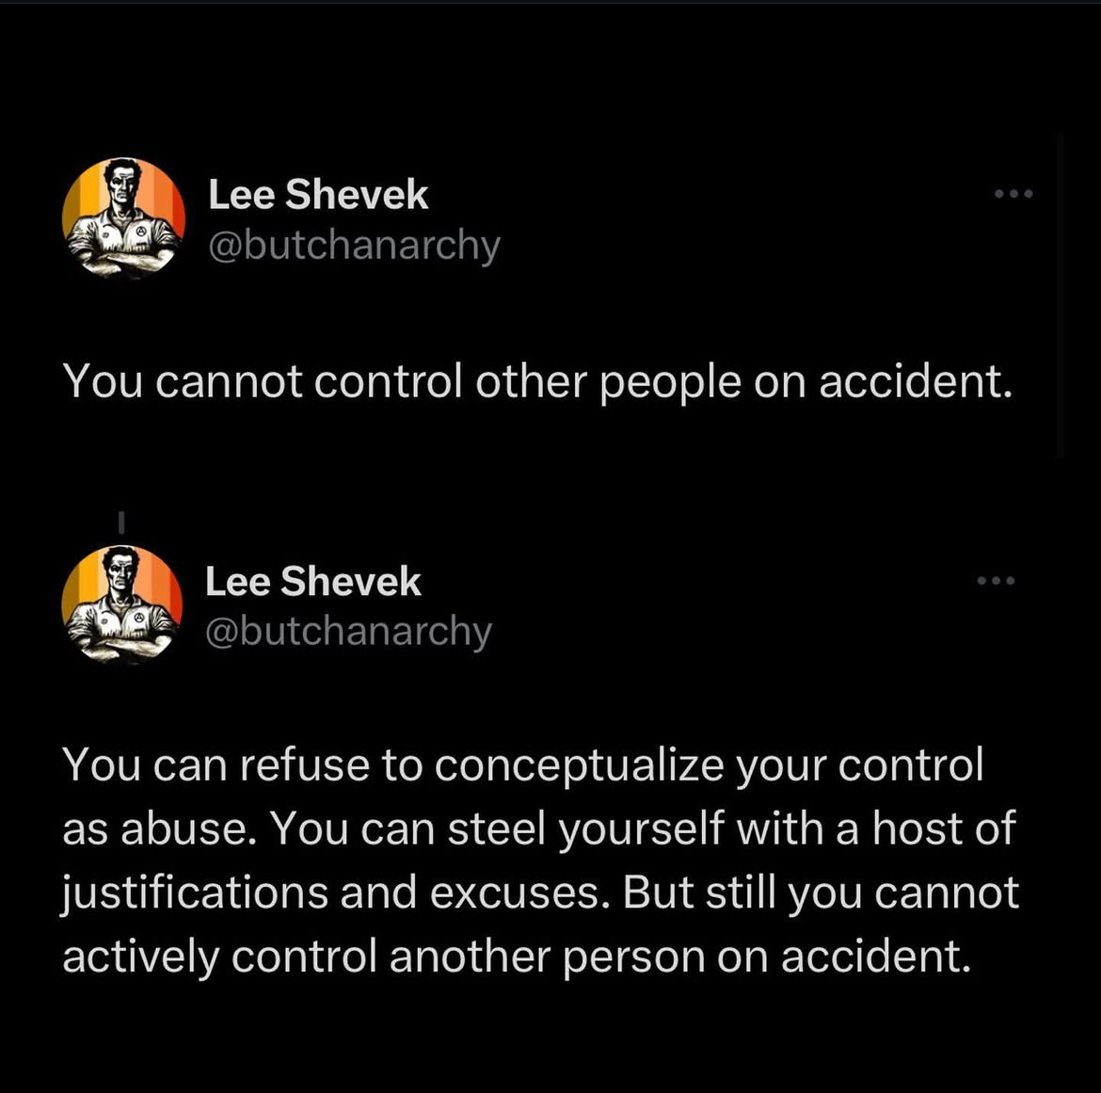Click the word "yourself" in the second tweet

click(x=641, y=829)
